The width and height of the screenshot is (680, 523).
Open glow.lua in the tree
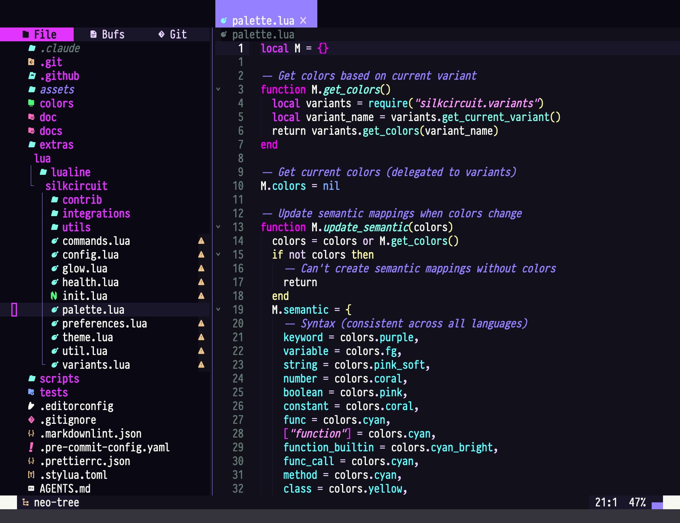85,268
